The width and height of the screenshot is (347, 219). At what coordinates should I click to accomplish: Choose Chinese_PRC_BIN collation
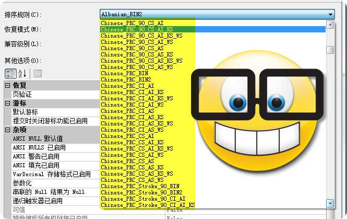coord(213,73)
